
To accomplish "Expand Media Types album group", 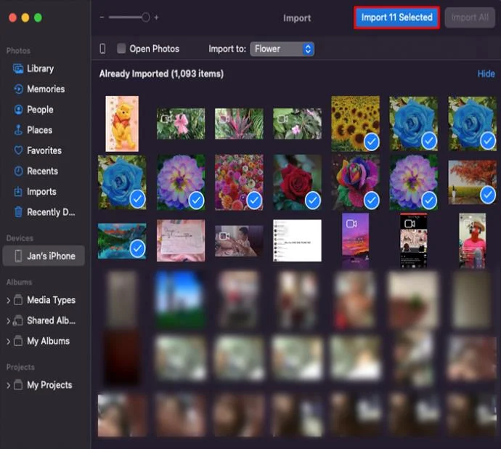I will coord(8,300).
